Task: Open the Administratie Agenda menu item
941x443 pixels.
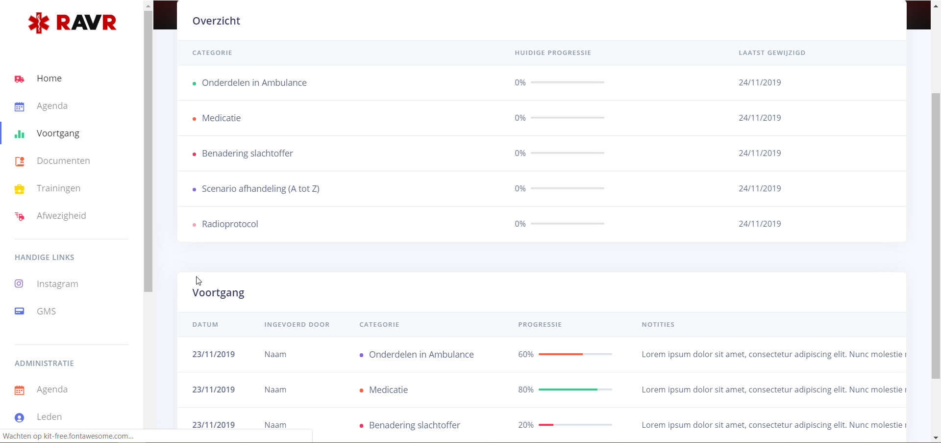Action: (52, 390)
